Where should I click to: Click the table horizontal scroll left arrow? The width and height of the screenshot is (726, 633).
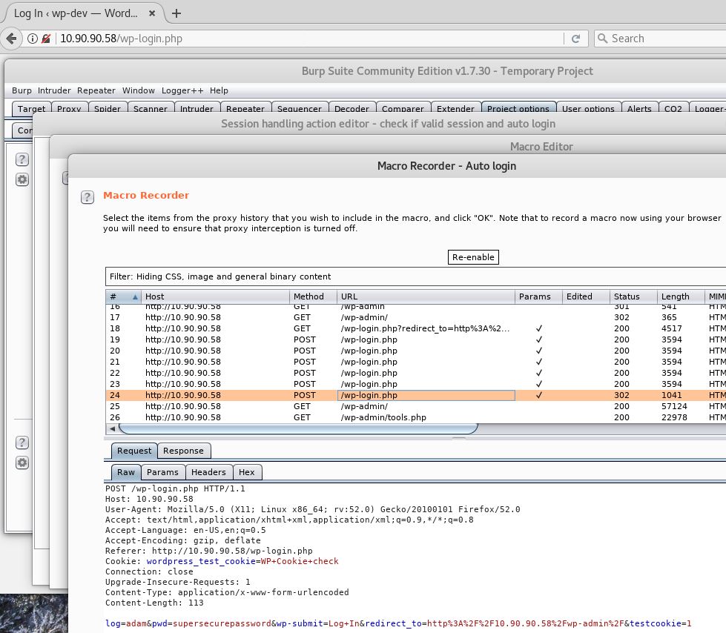pyautogui.click(x=112, y=428)
